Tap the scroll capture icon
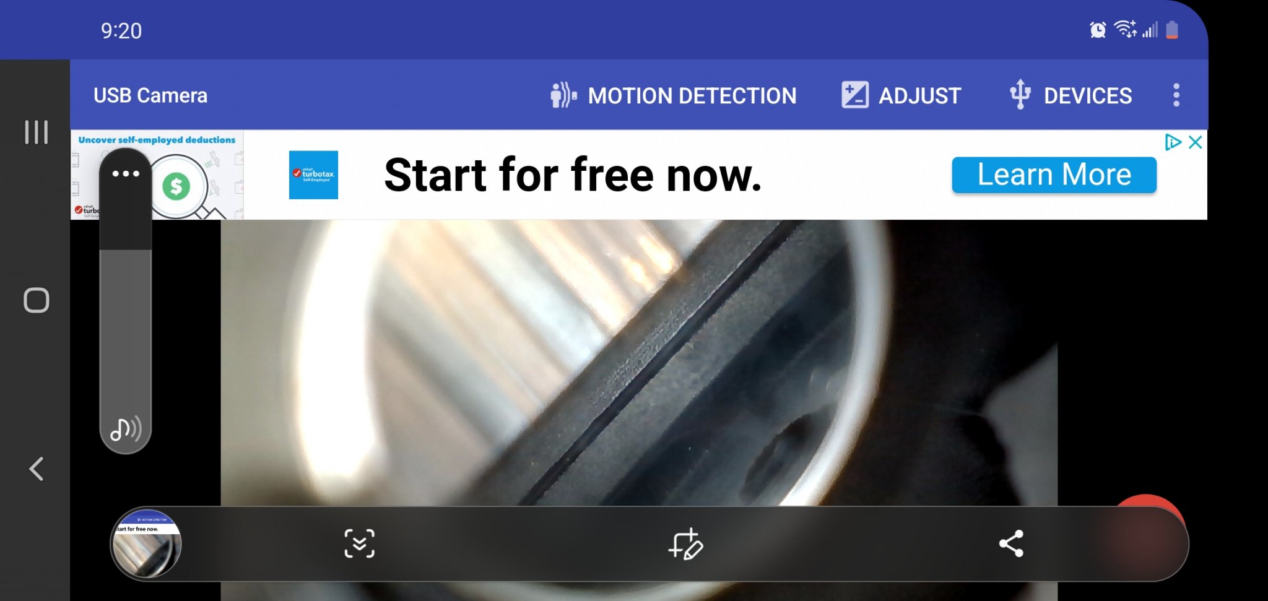Screen dimensions: 1268x601 [360, 543]
